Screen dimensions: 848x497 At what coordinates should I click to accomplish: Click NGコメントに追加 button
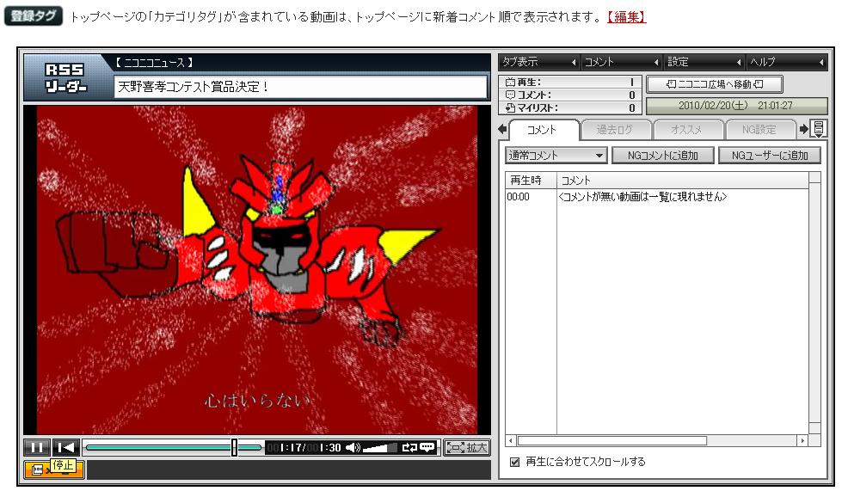point(662,156)
